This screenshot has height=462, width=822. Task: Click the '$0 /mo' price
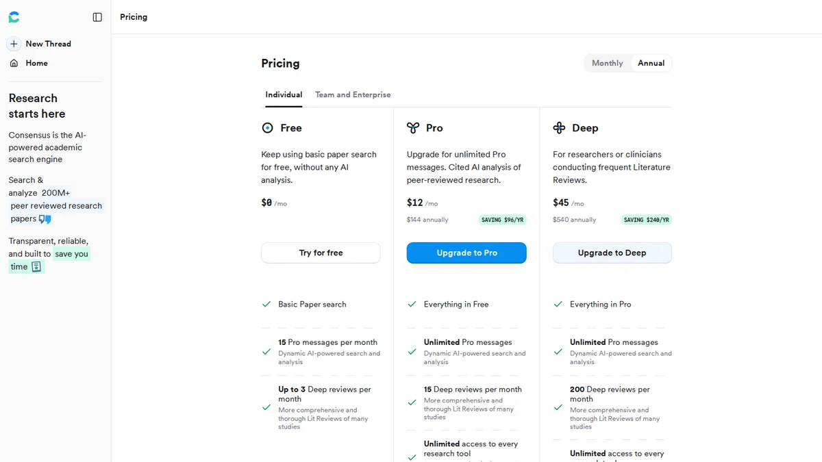point(274,203)
